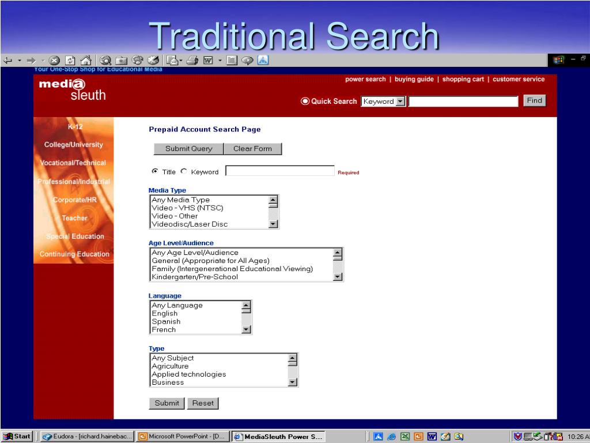Click the Refresh page icon
Image resolution: width=590 pixels, height=443 pixels.
70,60
